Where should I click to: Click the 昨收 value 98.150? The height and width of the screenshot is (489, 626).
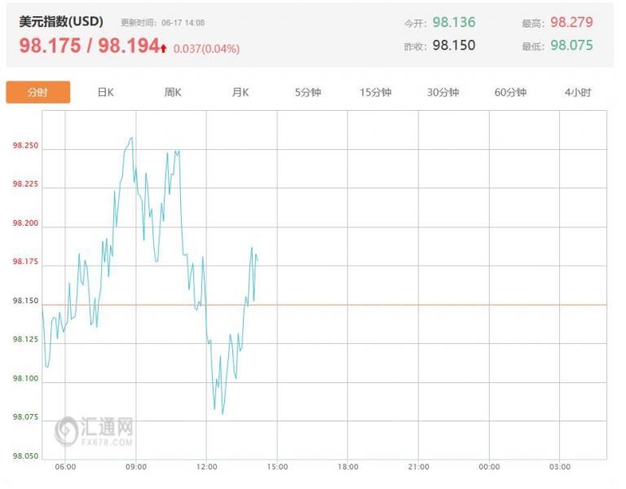[454, 45]
